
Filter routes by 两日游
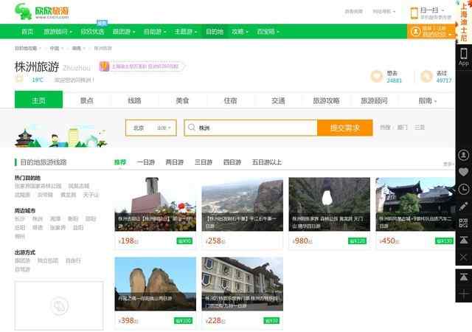pyautogui.click(x=175, y=162)
